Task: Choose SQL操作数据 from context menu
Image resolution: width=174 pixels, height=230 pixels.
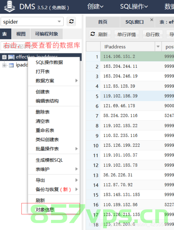Action: point(54,62)
